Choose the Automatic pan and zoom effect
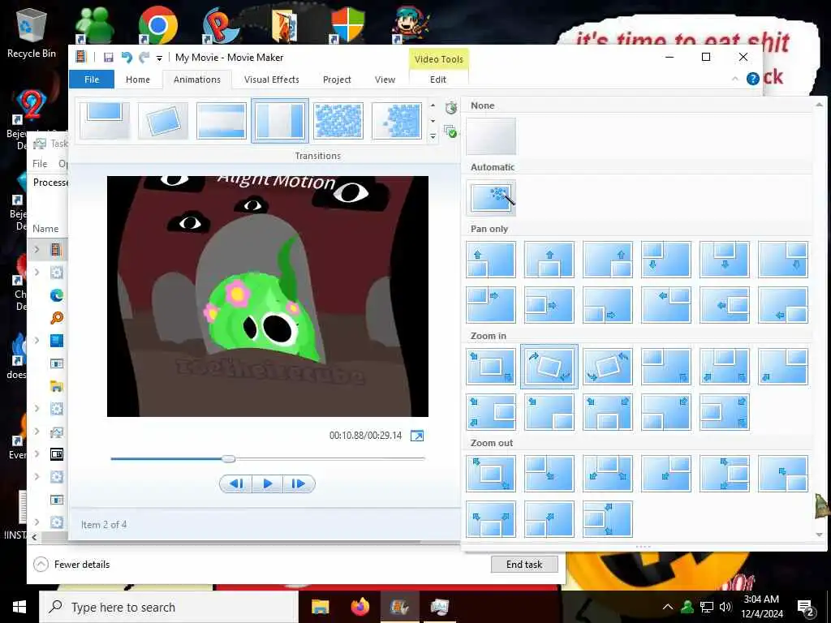The height and width of the screenshot is (623, 831). [x=491, y=198]
